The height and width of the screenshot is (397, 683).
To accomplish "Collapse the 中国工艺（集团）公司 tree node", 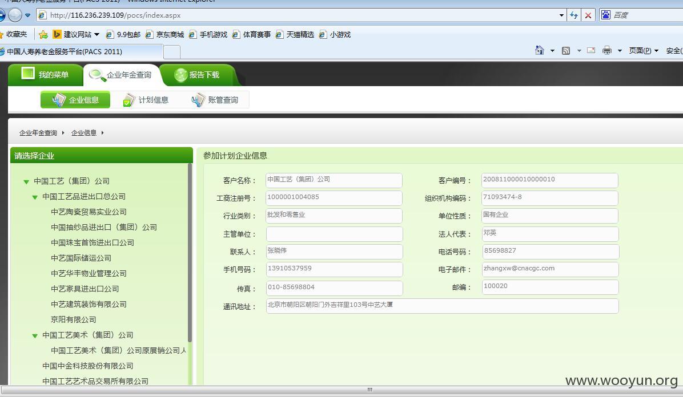I will tap(27, 181).
